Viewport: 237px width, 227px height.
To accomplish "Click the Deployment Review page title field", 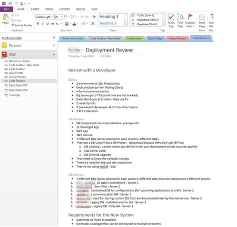I will coord(109,50).
